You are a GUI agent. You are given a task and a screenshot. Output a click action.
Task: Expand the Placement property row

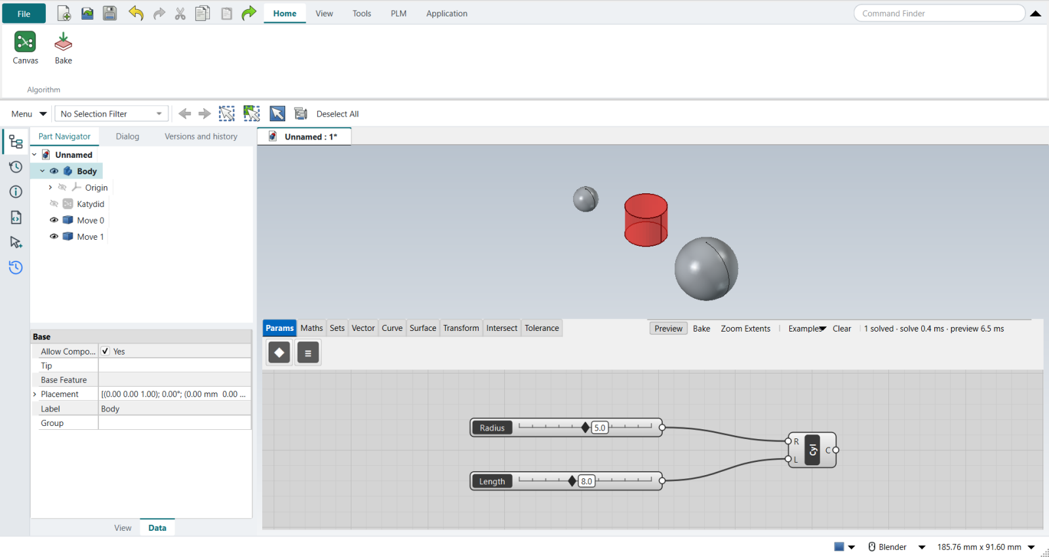point(35,394)
